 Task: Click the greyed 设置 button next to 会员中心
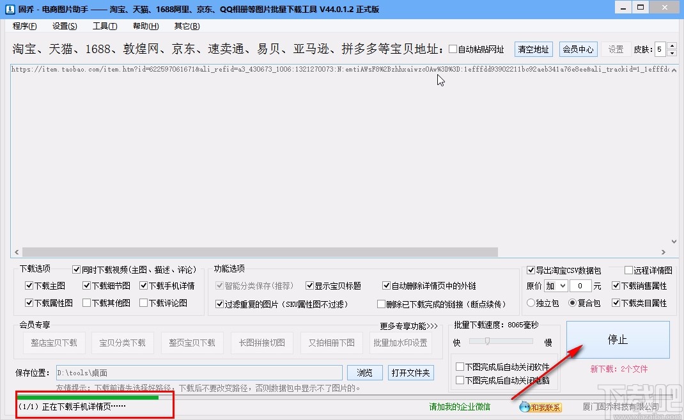(x=616, y=49)
